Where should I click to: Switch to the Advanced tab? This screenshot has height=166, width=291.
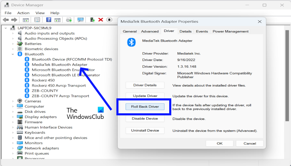[x=150, y=31]
